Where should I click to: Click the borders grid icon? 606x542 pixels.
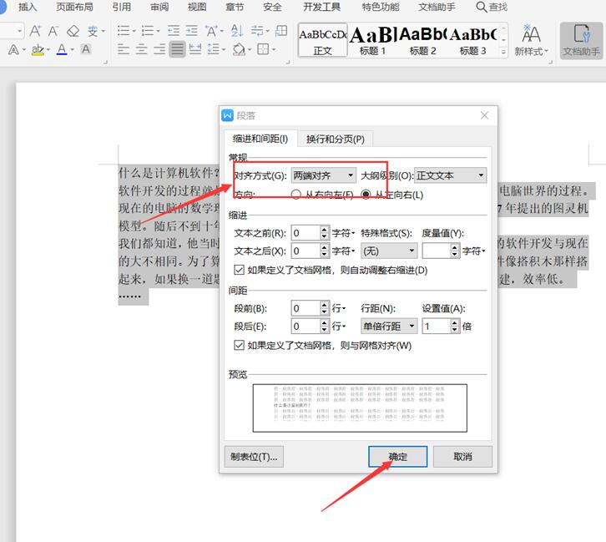point(263,49)
